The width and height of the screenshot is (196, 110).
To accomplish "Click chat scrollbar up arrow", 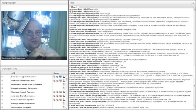I will [x=194, y=9].
